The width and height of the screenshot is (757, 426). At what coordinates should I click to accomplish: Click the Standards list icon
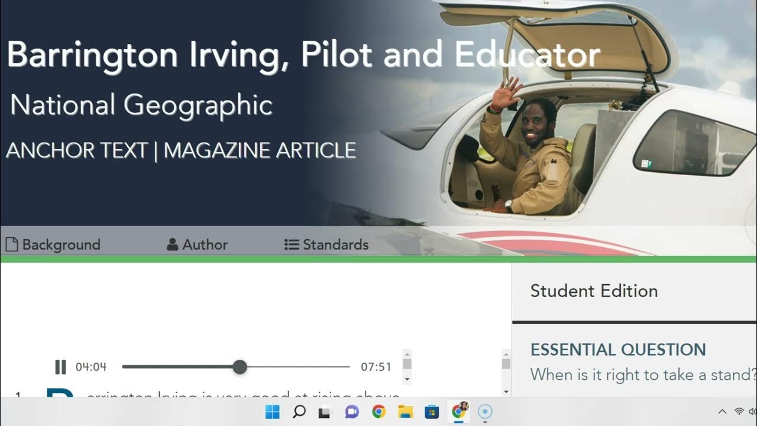click(292, 244)
